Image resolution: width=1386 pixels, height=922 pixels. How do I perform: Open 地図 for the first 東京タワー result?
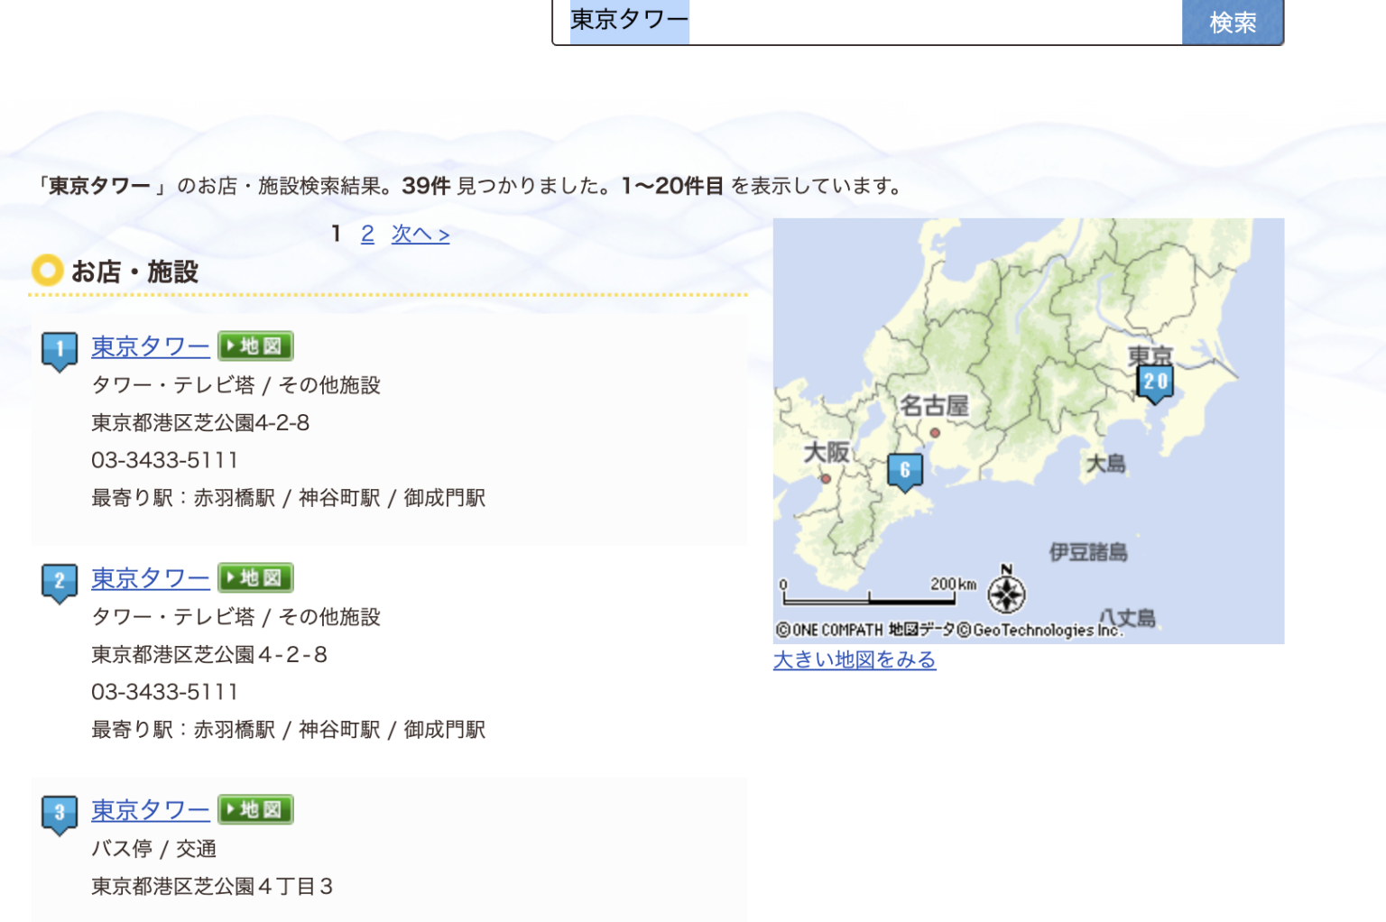[255, 346]
